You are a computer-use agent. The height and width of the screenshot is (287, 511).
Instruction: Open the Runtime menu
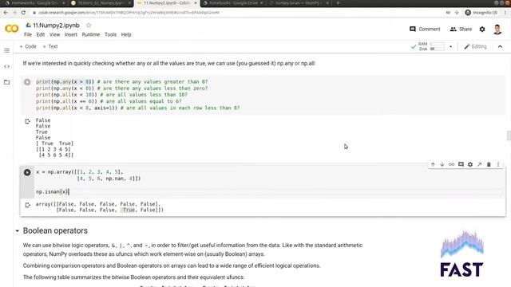click(90, 34)
